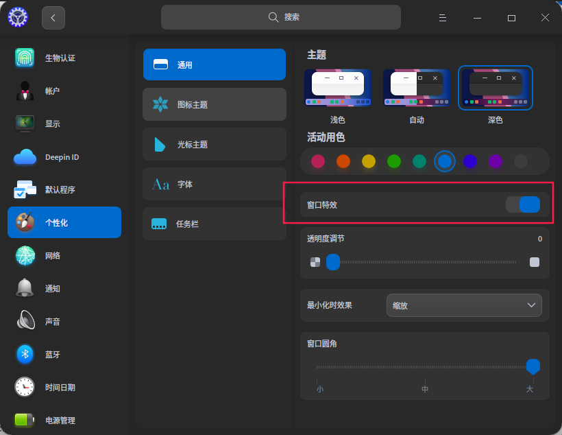
Task: Expand the 最小化时效果 缩放 dropdown
Action: tap(464, 305)
